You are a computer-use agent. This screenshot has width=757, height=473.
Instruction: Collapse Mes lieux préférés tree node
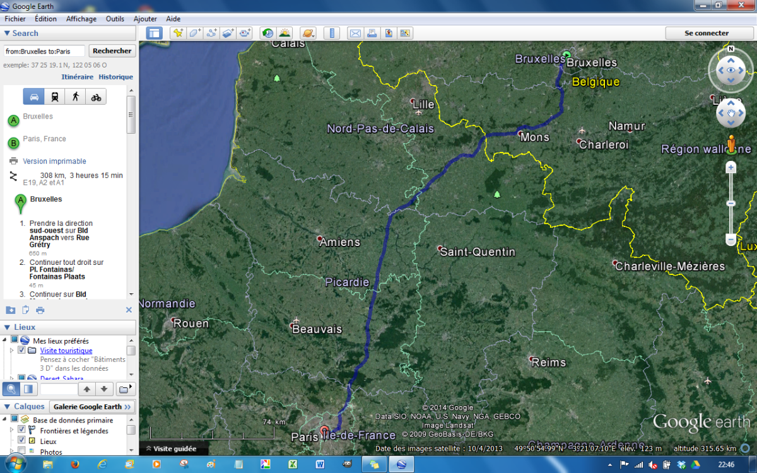pos(5,340)
